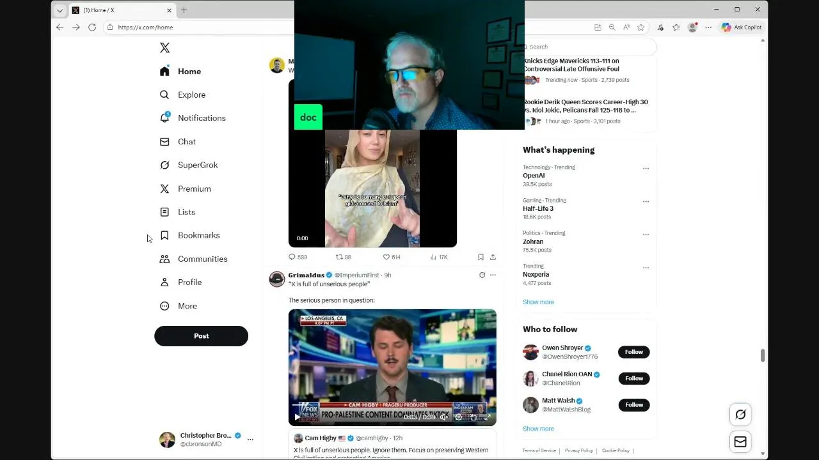
Task: Click the X logo in the sidebar
Action: tap(164, 48)
